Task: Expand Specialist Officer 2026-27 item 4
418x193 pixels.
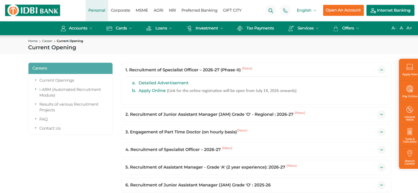Action: click(x=382, y=150)
